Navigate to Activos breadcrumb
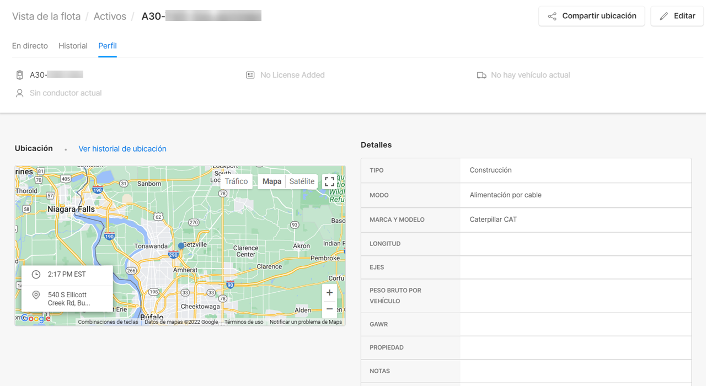706x386 pixels. click(x=110, y=17)
